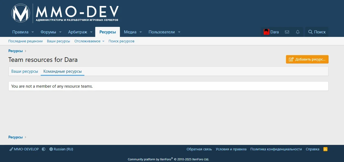The height and width of the screenshot is (162, 344).
Task: Open the Медиа nav item
Action: pyautogui.click(x=130, y=32)
